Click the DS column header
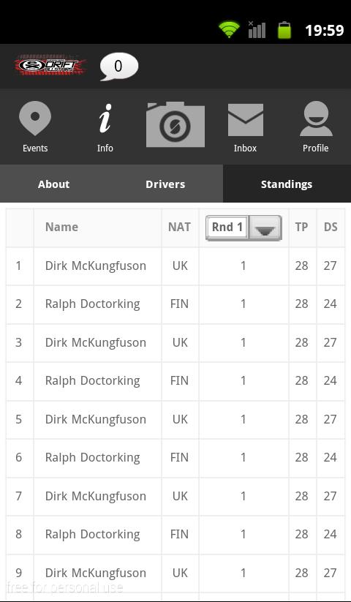 pos(331,227)
